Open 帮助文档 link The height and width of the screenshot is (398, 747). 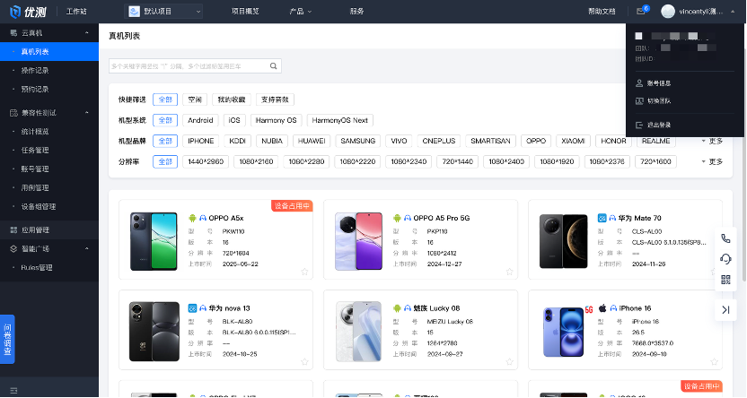[602, 12]
